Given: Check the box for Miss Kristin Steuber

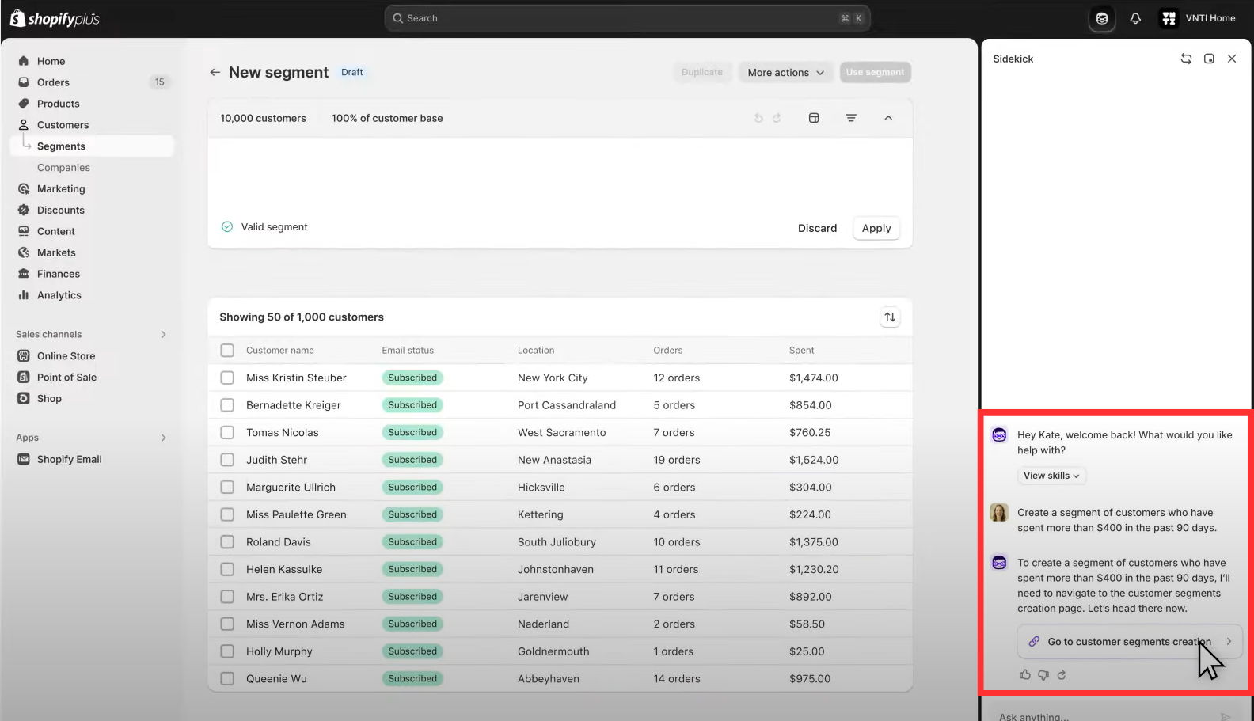Looking at the screenshot, I should click(227, 378).
